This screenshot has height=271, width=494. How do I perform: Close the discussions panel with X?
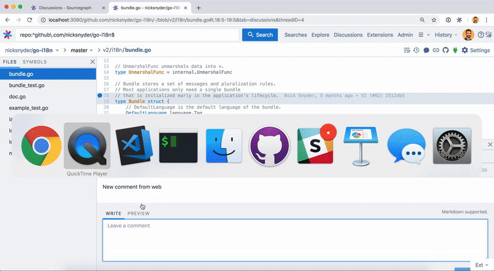(x=490, y=144)
